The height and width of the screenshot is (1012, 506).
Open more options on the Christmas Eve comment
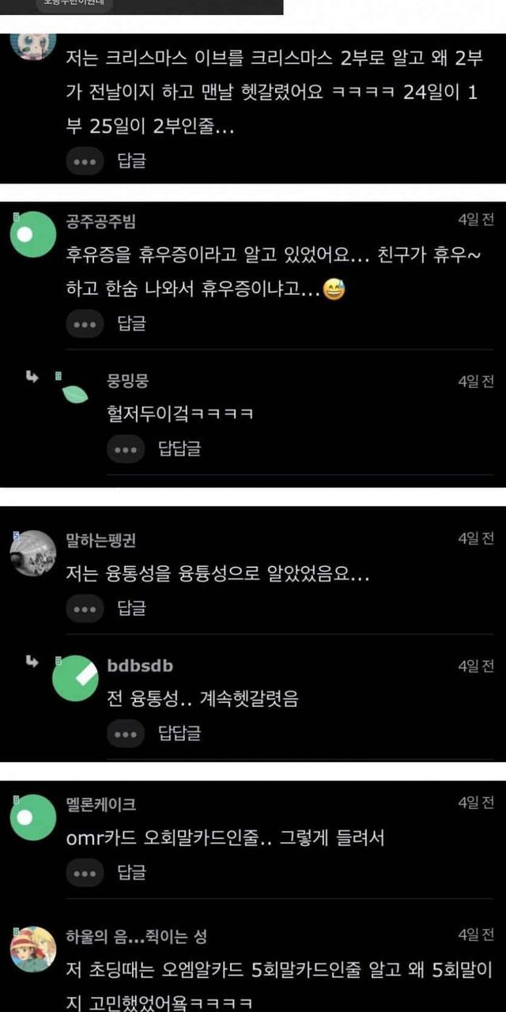point(85,161)
